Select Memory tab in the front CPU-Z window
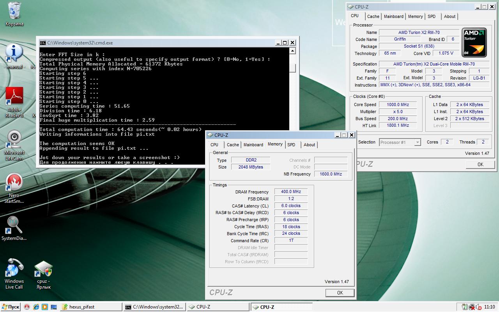The height and width of the screenshot is (312, 499). (x=275, y=144)
